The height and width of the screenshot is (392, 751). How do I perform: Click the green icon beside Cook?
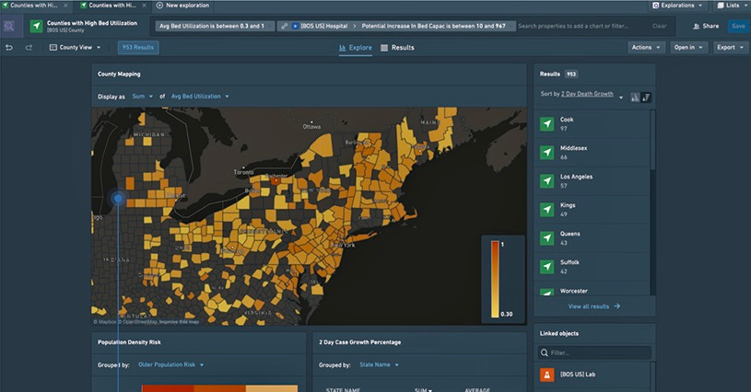point(547,124)
